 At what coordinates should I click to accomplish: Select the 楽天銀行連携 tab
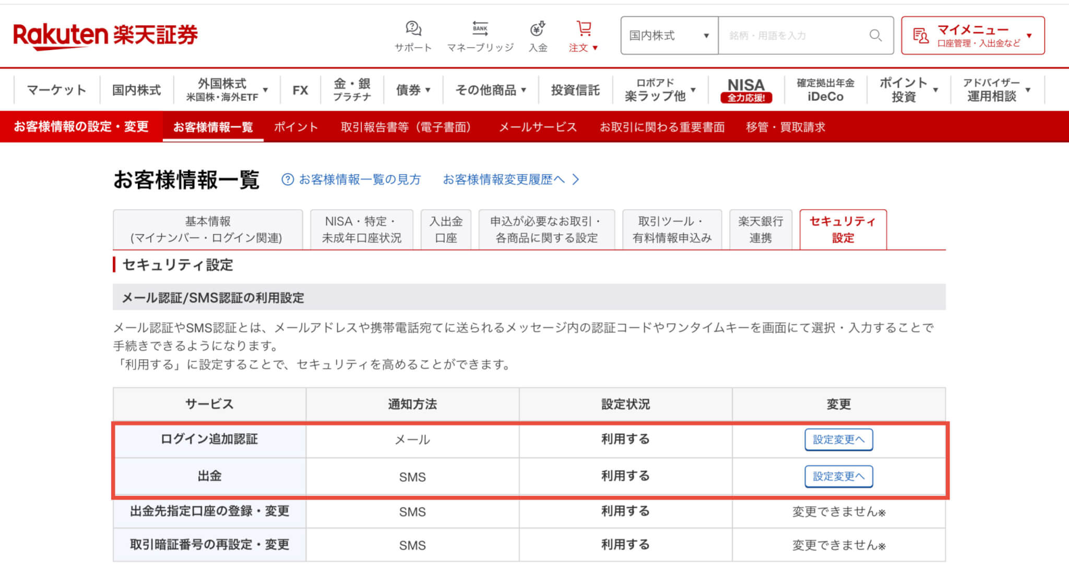(760, 229)
